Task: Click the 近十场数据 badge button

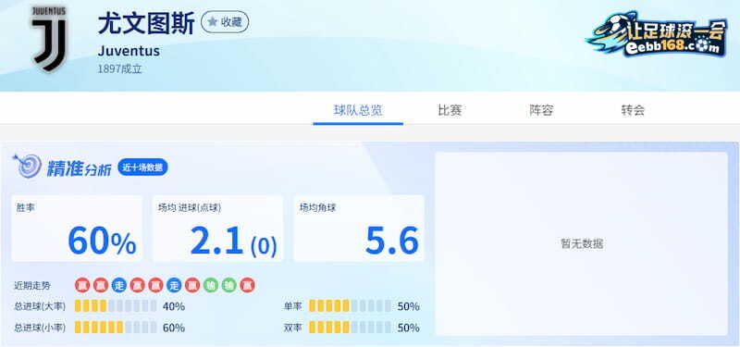Action: (142, 167)
